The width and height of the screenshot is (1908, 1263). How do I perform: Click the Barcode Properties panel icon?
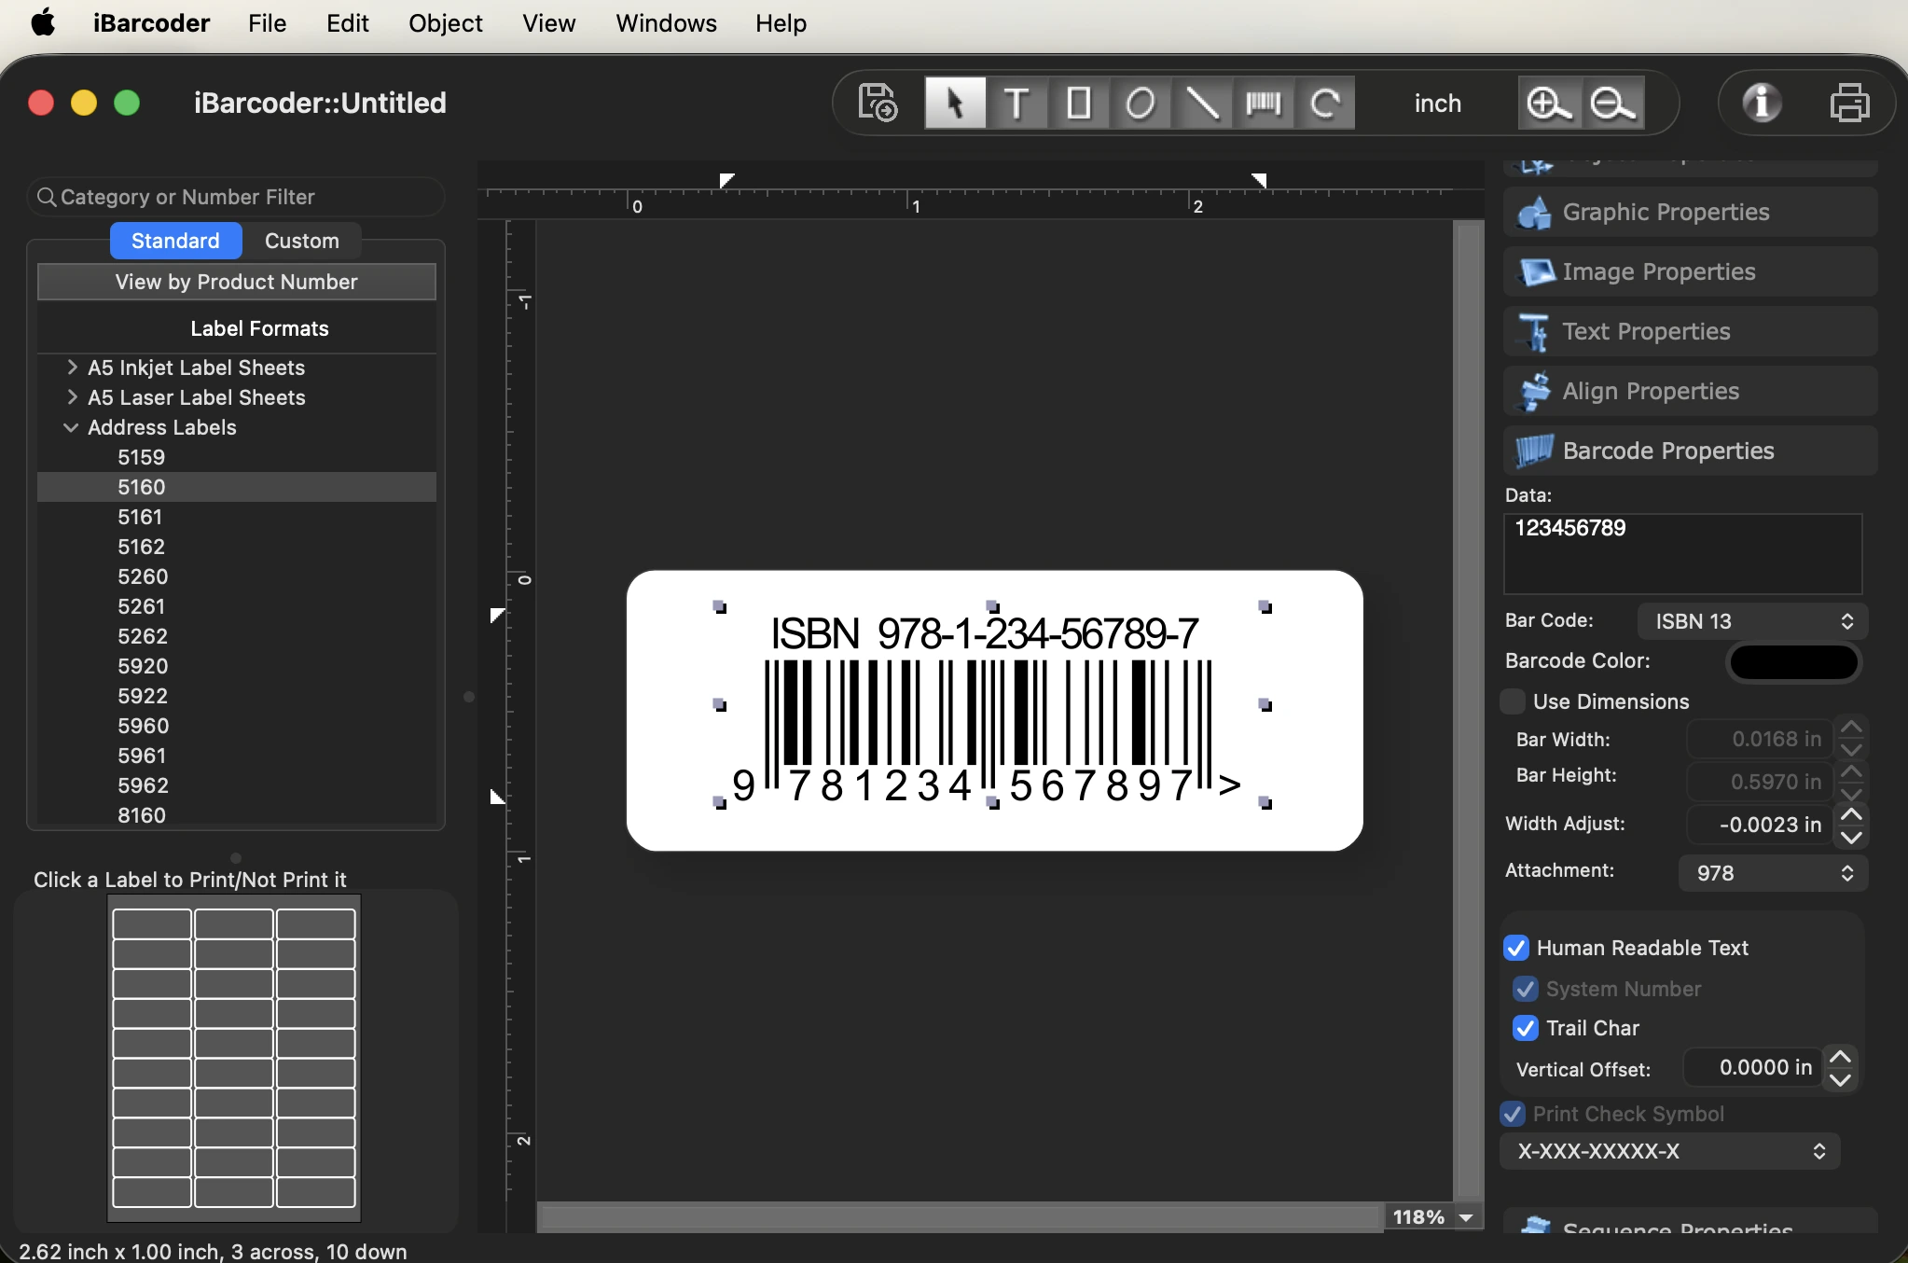1535,451
